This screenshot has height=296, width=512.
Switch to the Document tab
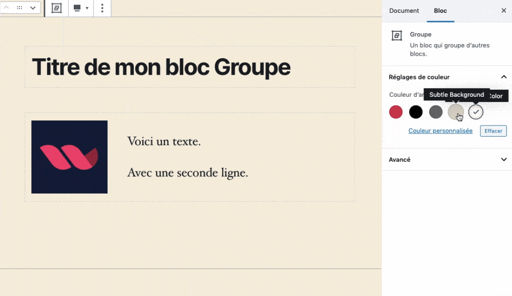click(404, 11)
